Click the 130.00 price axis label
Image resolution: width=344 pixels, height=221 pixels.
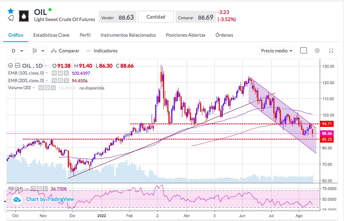[328, 66]
